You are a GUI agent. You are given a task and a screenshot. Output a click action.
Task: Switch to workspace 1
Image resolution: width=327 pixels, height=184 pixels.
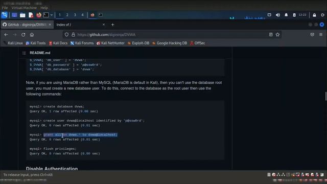click(x=60, y=15)
